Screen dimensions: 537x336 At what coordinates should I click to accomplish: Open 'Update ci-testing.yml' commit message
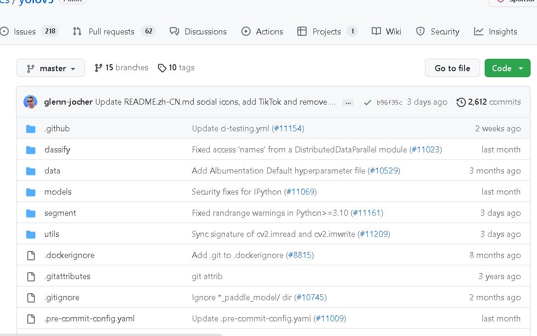tap(230, 129)
